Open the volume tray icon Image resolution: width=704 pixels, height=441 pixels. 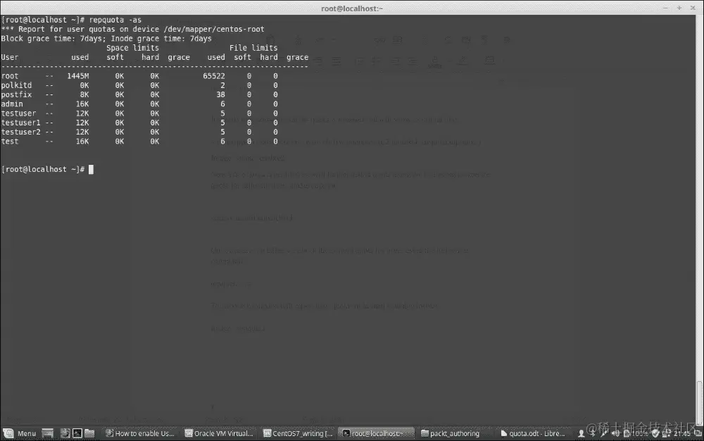pos(615,433)
